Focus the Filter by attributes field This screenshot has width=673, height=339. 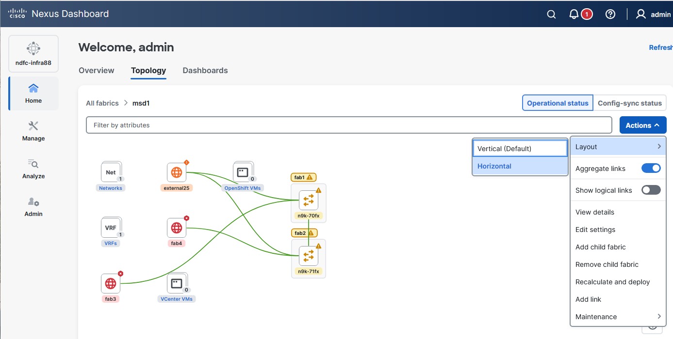coord(349,125)
